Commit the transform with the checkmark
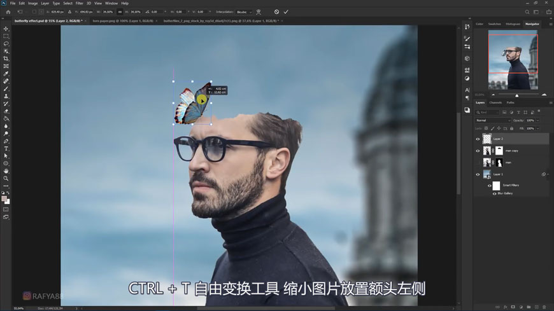Viewport: 554px width, 311px height. point(286,11)
